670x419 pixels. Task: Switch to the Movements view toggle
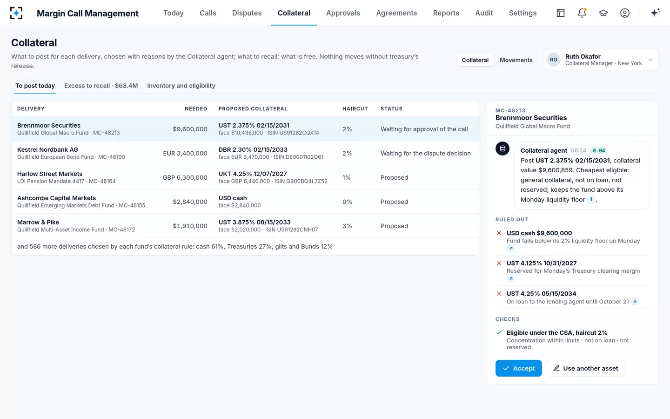[x=516, y=60]
